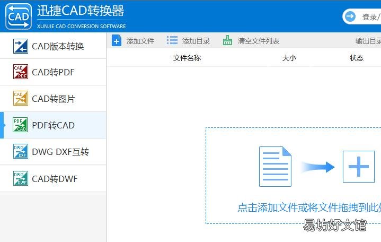
Task: Click the 大小 column header
Action: click(289, 58)
